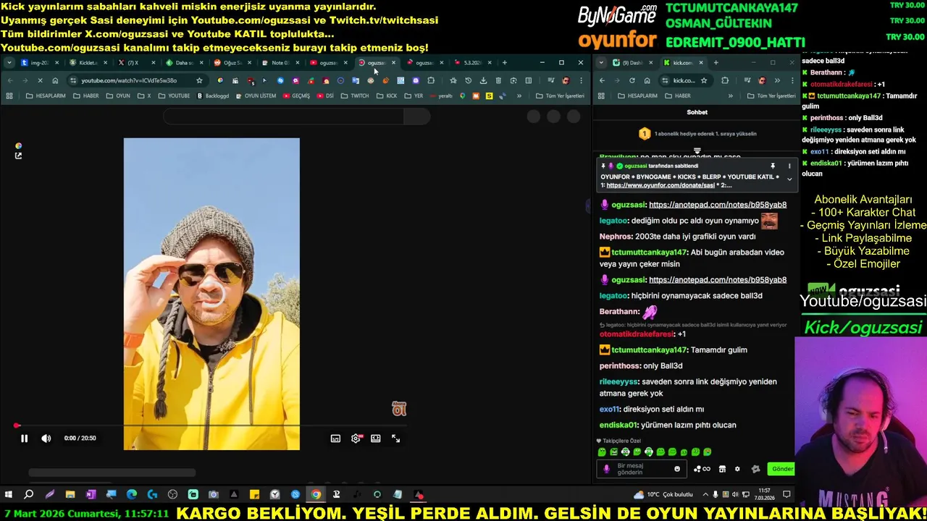This screenshot has width=927, height=521.
Task: Expand Tüm Yer İşaretleri in left browser
Action: (560, 96)
